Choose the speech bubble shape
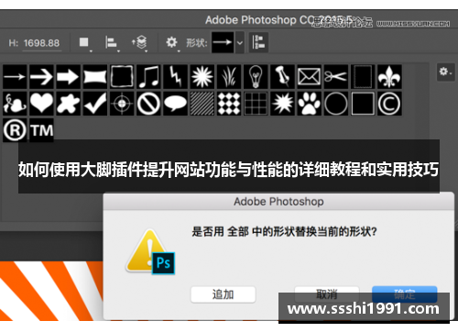Screen dimensions: 458x332 click(175, 104)
